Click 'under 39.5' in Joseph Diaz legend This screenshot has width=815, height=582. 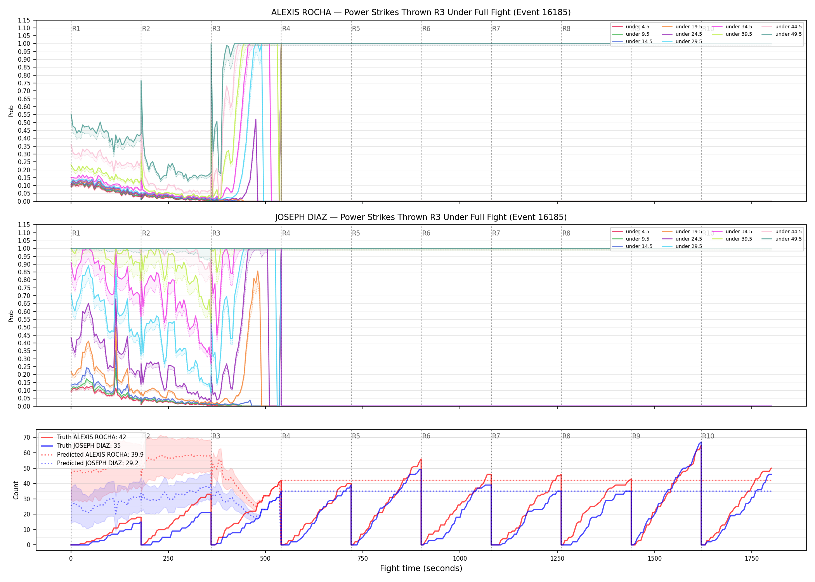point(739,239)
